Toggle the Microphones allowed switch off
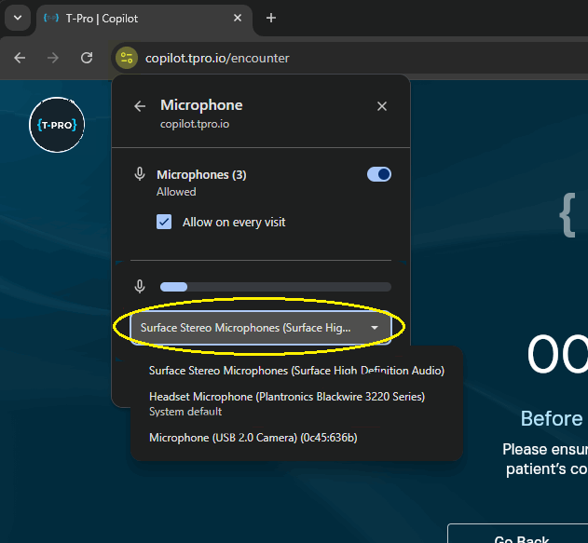The width and height of the screenshot is (588, 543). (x=378, y=174)
